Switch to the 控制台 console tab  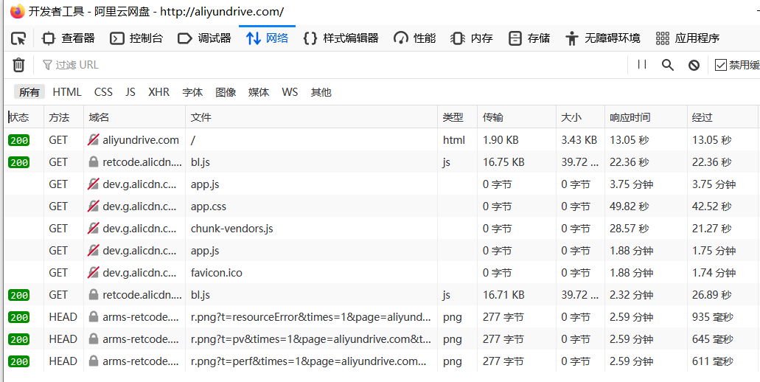[136, 38]
